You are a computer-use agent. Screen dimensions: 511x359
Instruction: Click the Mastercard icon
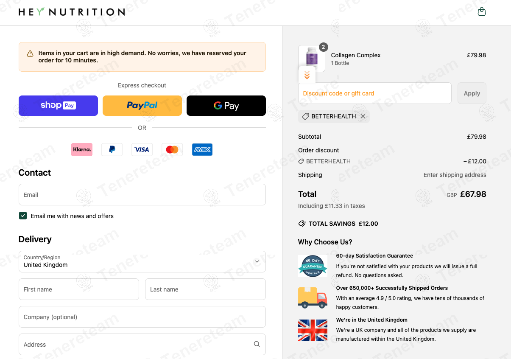pos(172,149)
